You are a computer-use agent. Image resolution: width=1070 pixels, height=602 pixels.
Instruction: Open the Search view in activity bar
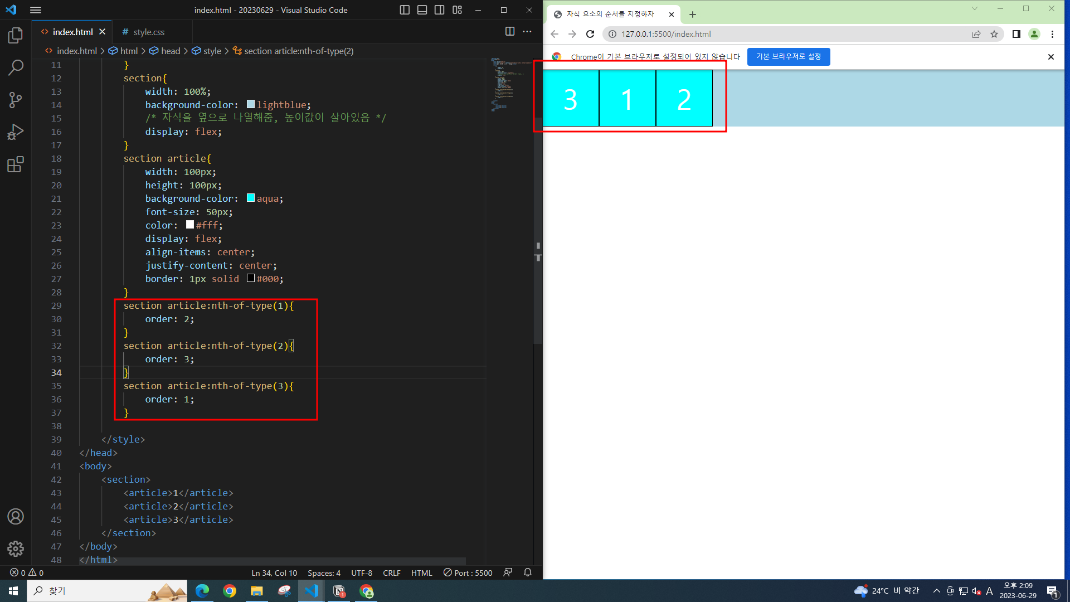[x=16, y=67]
